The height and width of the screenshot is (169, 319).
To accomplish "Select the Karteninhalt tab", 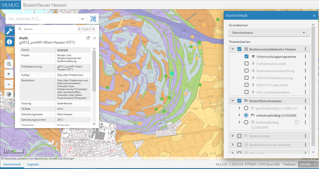I will 12,165.
